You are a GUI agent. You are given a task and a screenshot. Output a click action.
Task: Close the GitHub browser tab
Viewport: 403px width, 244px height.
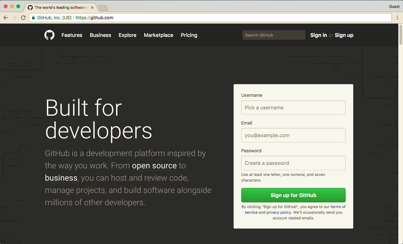(x=92, y=7)
